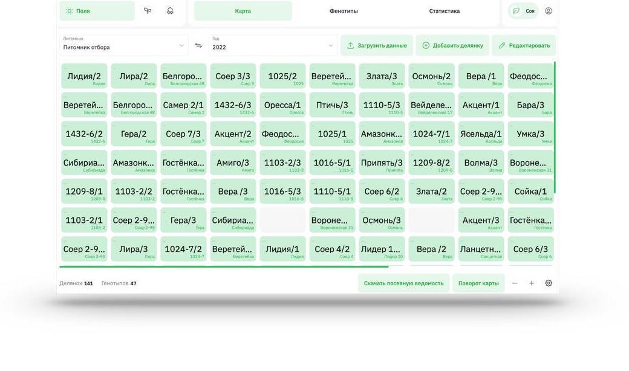The image size is (629, 371).
Task: Select plot Соер 4/2
Action: click(x=332, y=249)
